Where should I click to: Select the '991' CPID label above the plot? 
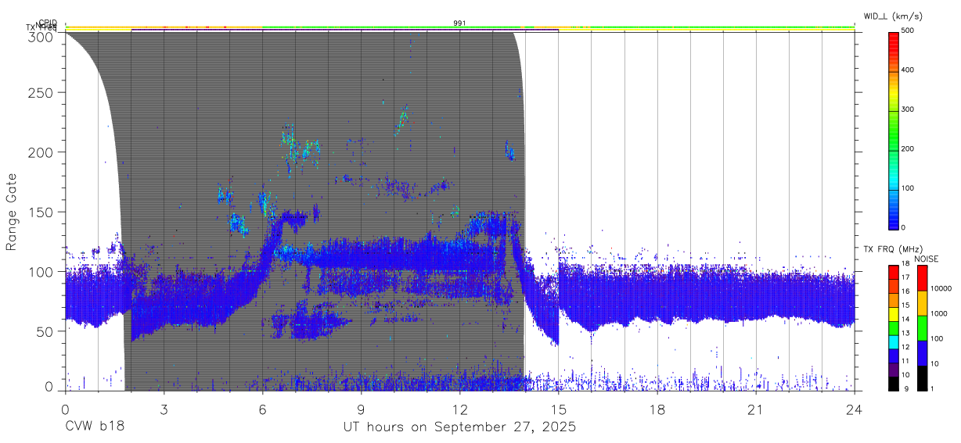[460, 23]
